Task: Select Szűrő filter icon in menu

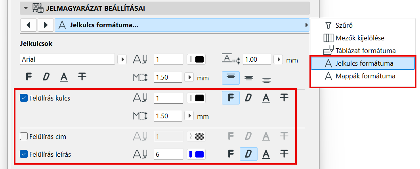Action: pos(328,26)
